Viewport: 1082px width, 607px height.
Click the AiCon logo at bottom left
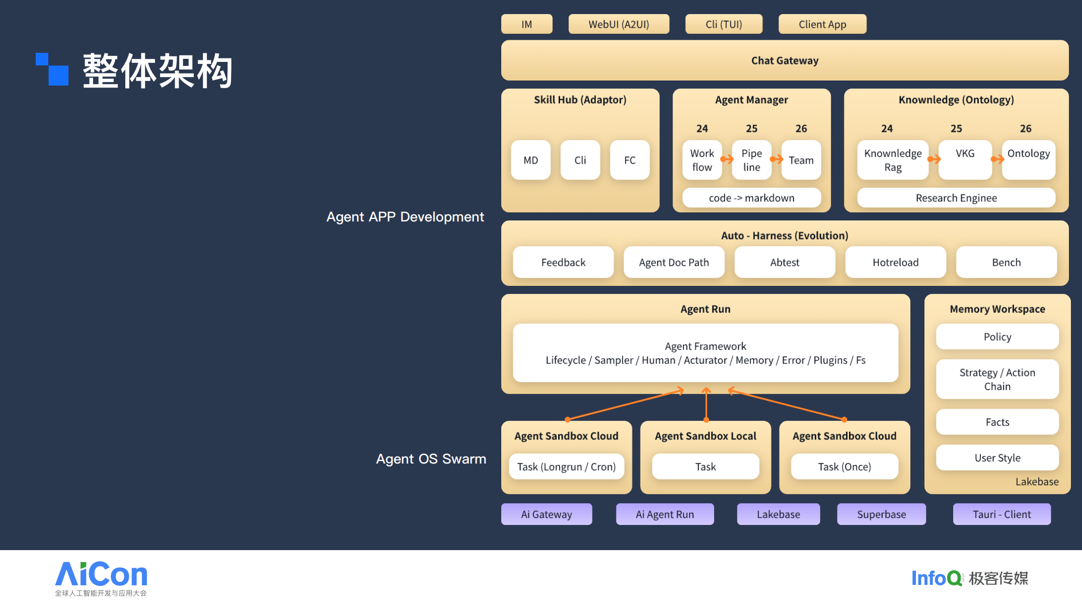click(x=101, y=579)
